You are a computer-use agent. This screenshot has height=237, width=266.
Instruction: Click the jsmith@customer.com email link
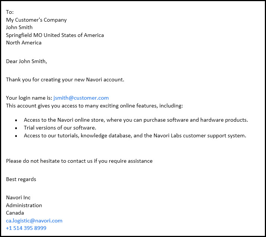pyautogui.click(x=81, y=98)
